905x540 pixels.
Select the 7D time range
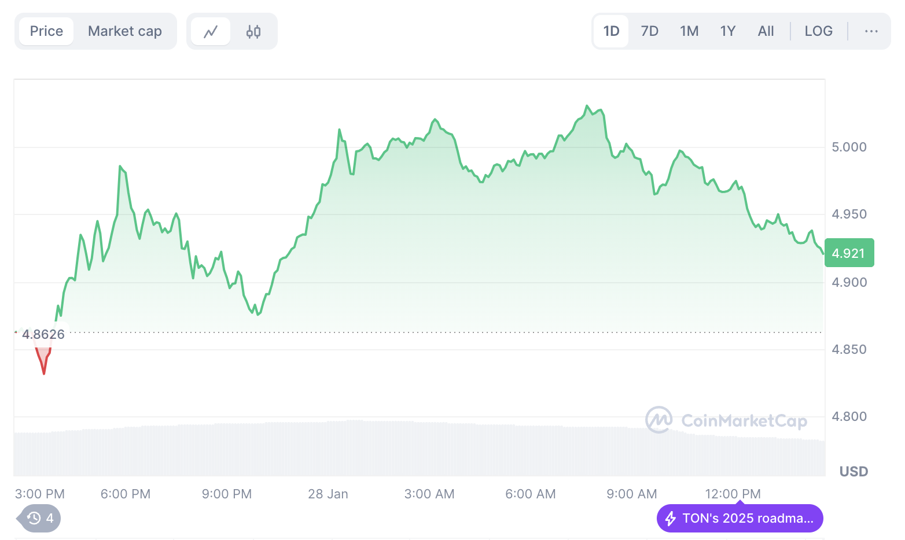pyautogui.click(x=649, y=31)
